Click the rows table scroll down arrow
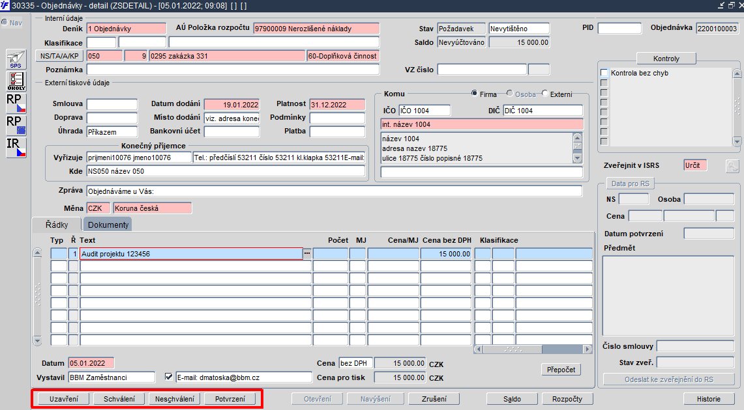 [x=37, y=340]
